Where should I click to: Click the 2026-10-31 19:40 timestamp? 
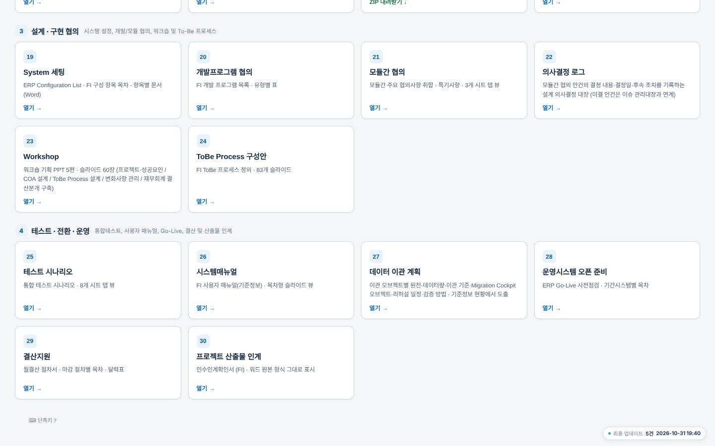pos(678,434)
